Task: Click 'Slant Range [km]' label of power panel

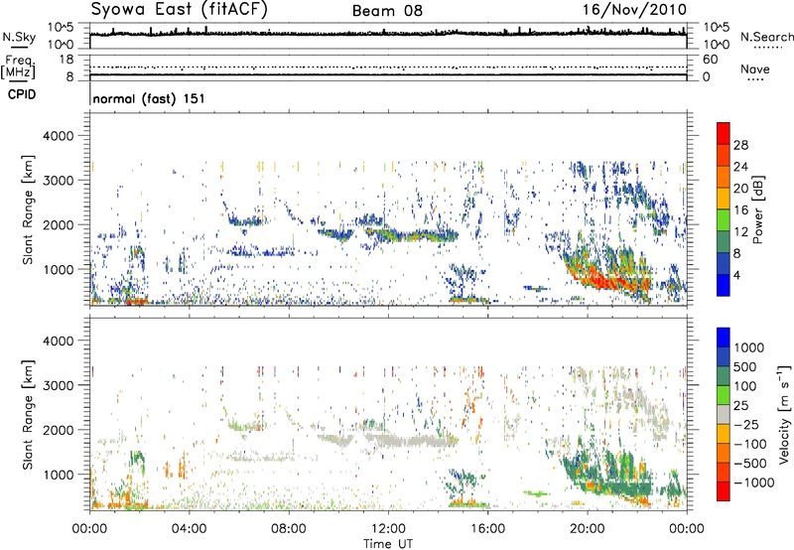Action: [28, 209]
